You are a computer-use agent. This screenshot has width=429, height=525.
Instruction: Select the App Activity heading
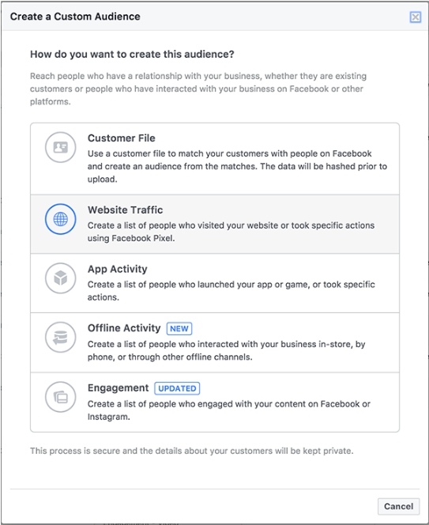click(118, 269)
